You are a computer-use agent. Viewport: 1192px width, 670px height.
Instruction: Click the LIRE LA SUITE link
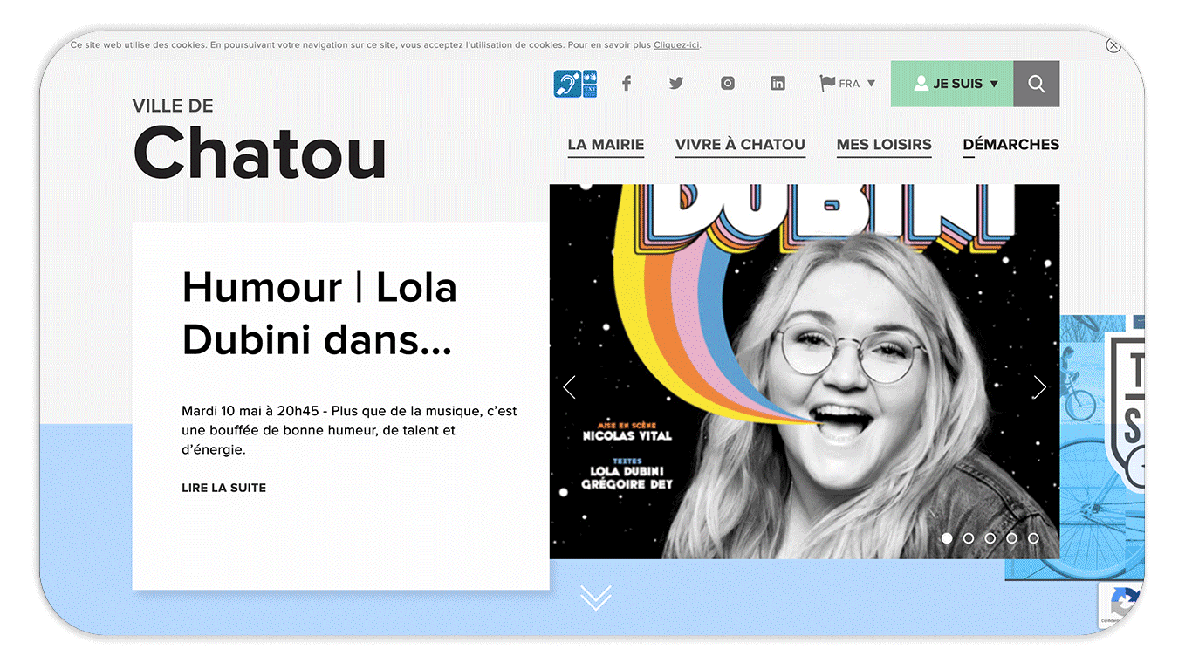223,488
